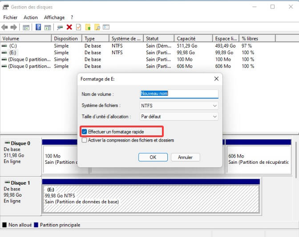Click the Disque 1 header label
299x237 pixels.
20,182
